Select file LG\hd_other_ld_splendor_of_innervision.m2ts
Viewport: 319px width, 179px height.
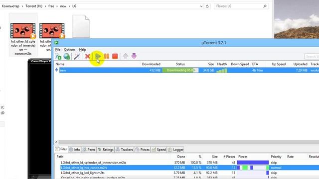click(94, 163)
